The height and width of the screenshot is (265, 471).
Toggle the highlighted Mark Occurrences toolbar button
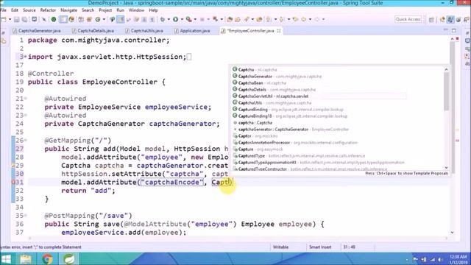[121, 19]
